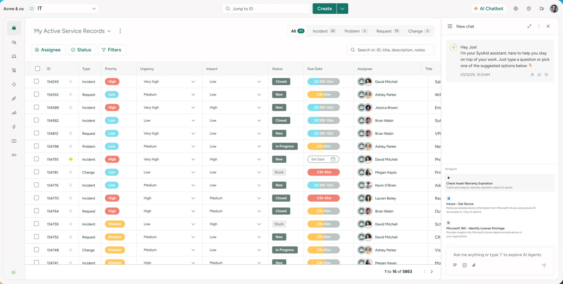
Task: Click the Assignee filter button
Action: tap(48, 50)
